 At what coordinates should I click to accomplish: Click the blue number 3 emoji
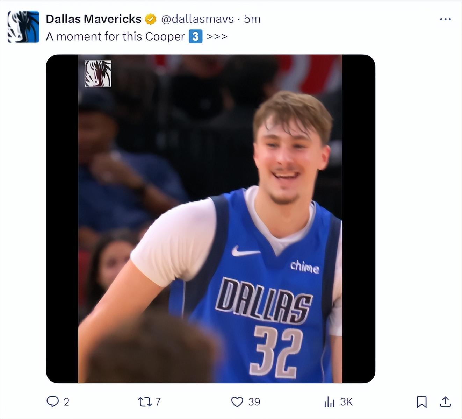(x=195, y=36)
